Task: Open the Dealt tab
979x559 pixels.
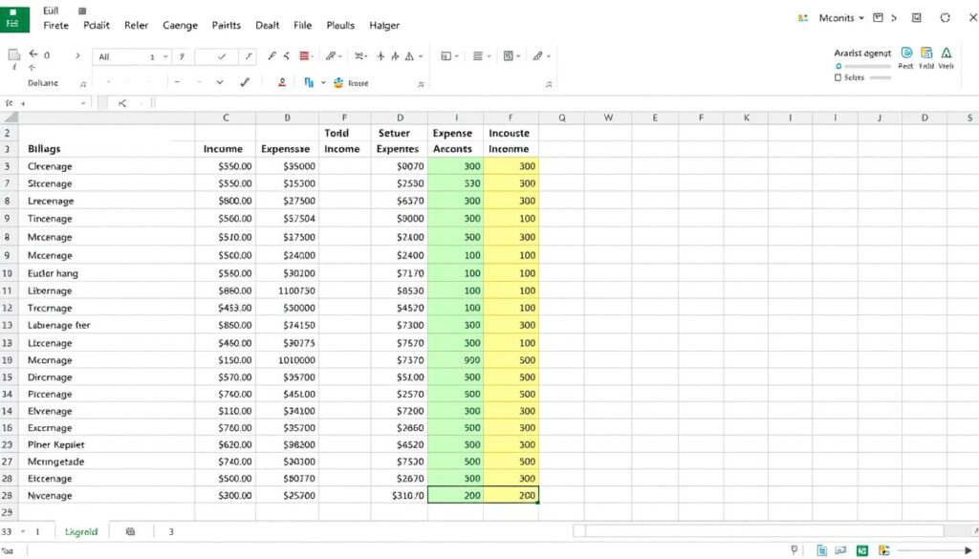Action: coord(268,26)
